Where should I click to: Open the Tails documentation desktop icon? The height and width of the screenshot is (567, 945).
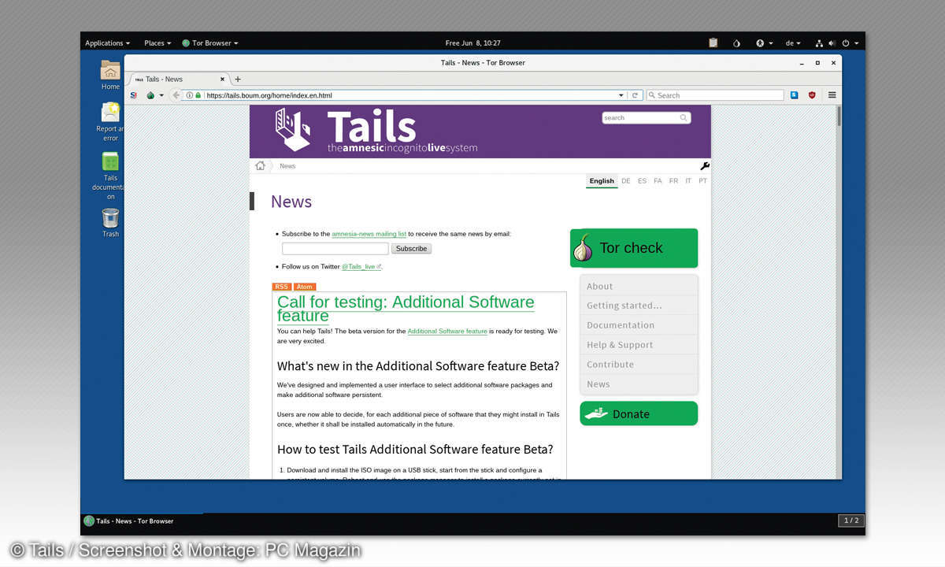(x=110, y=176)
